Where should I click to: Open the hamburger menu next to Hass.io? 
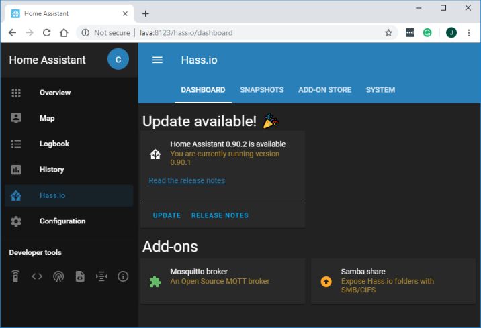pyautogui.click(x=157, y=60)
